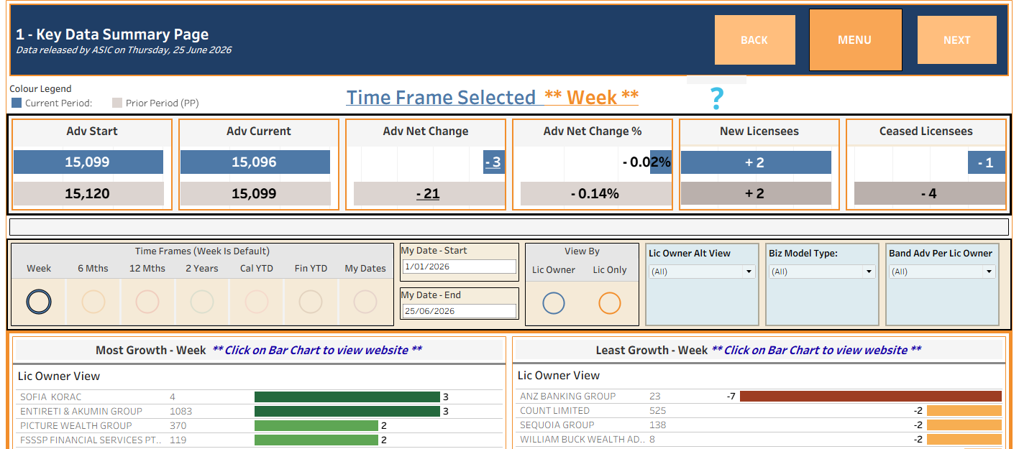1019x449 pixels.
Task: Click the SOFIA KORAC green growth bar
Action: click(347, 397)
